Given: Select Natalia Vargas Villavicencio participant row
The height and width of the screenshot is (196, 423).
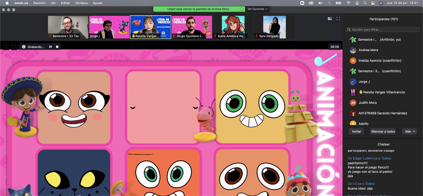Looking at the screenshot, I should 383,92.
